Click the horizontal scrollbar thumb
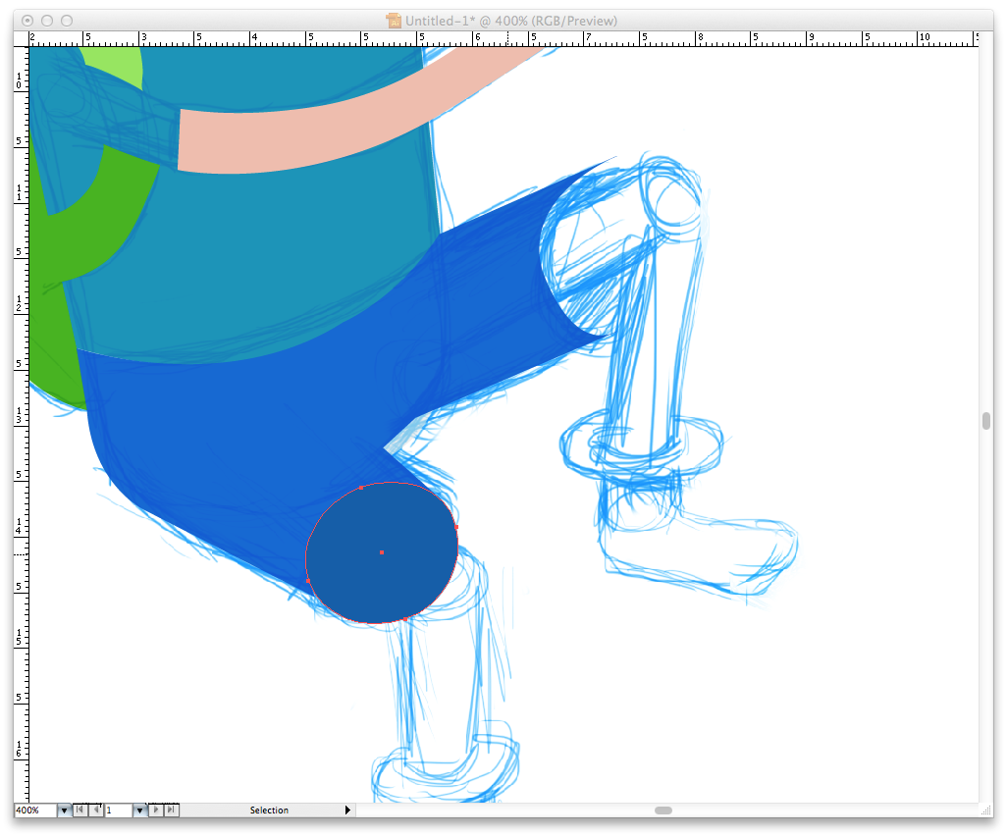This screenshot has height=837, width=1007. pos(663,811)
